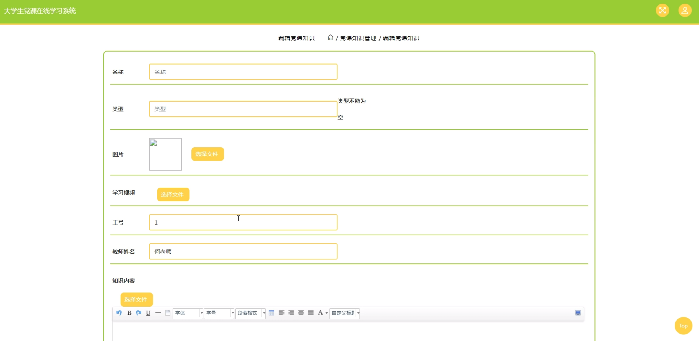Viewport: 699px width, 341px height.
Task: Open the 自定义标题 custom heading dropdown
Action: coord(345,313)
